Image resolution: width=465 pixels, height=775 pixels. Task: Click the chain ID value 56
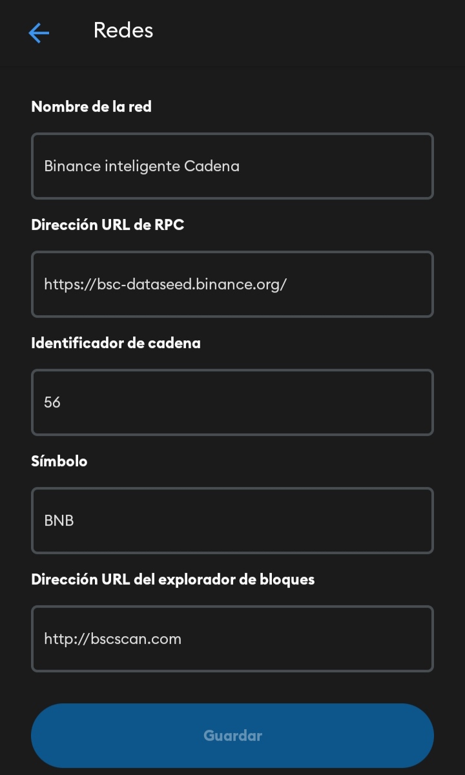pos(52,402)
